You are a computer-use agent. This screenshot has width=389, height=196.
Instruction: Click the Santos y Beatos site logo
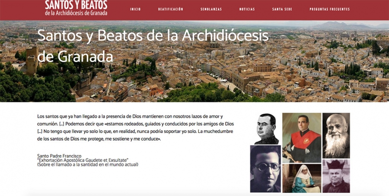click(76, 8)
